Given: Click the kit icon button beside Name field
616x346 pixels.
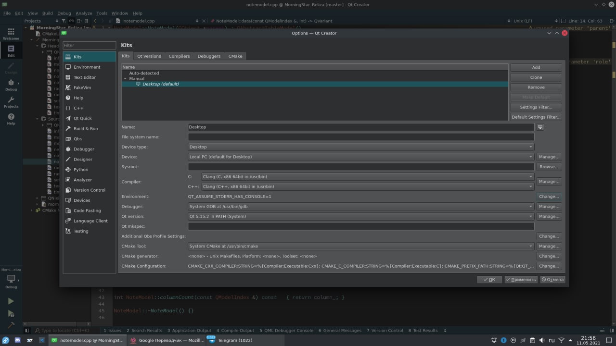Looking at the screenshot, I should 540,127.
